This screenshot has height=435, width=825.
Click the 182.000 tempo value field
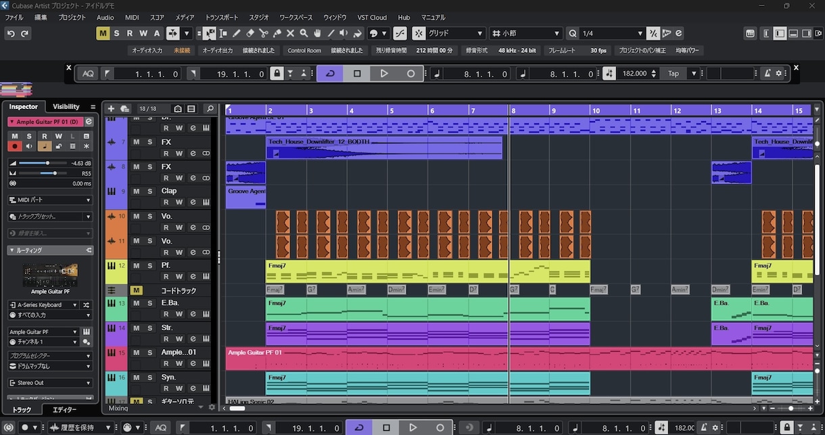(x=634, y=74)
